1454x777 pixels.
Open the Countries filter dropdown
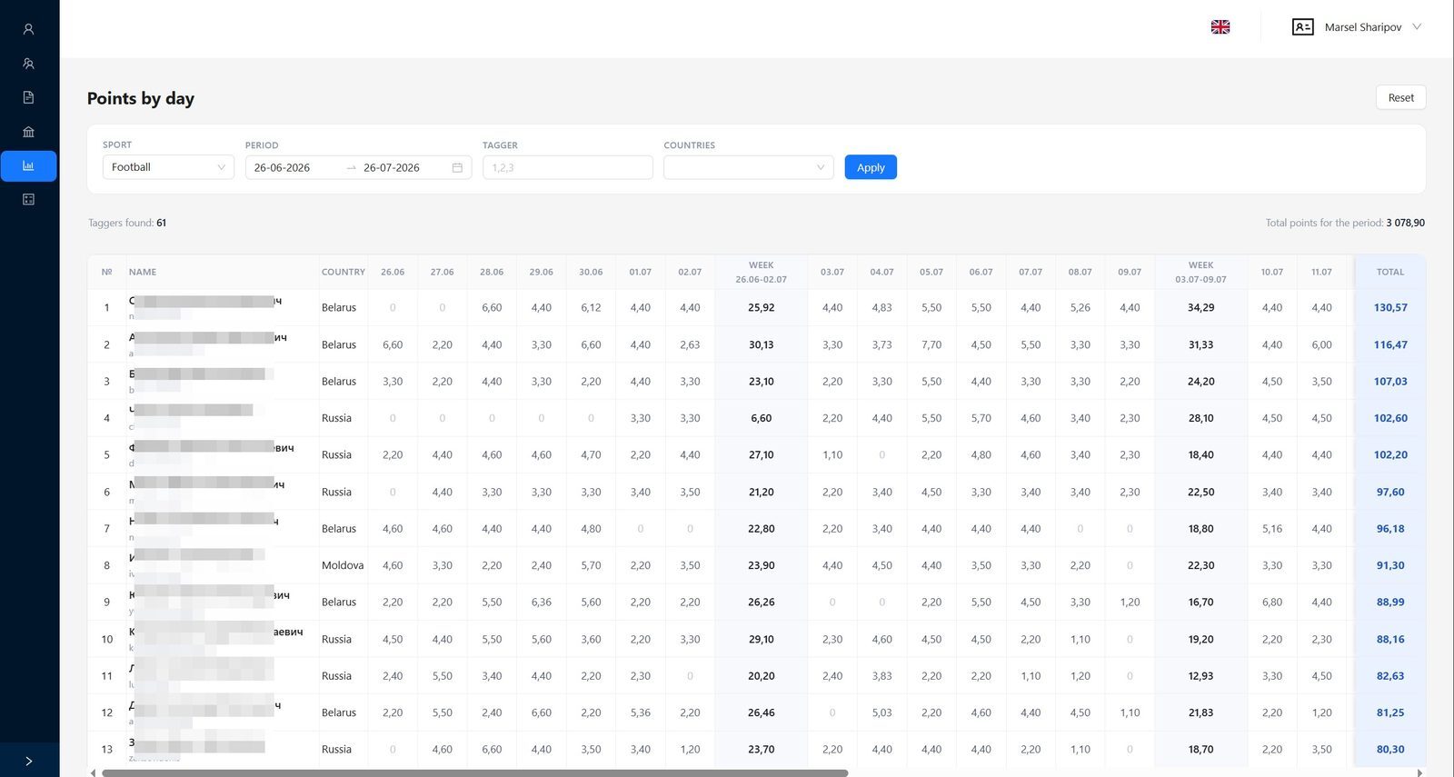[x=748, y=167]
